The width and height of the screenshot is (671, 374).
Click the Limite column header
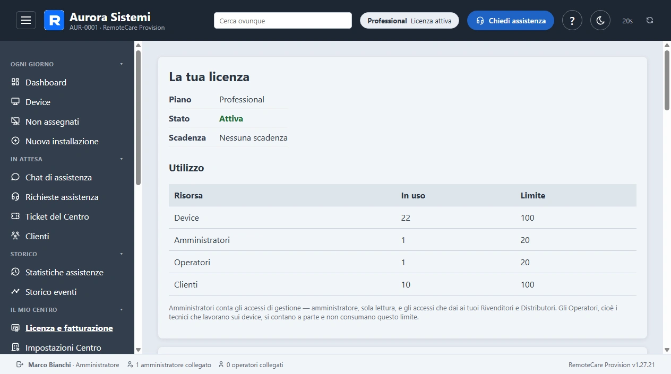click(532, 195)
